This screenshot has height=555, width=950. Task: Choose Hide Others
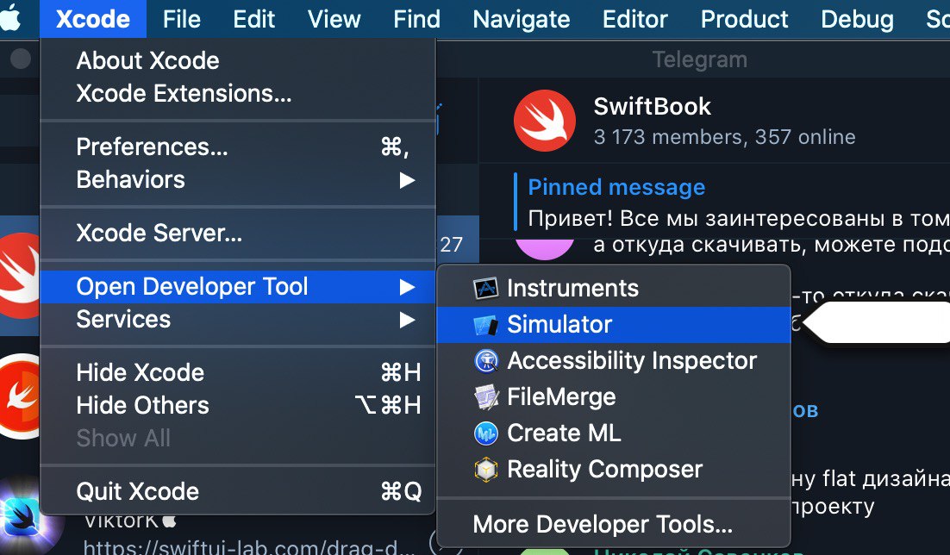pyautogui.click(x=238, y=405)
